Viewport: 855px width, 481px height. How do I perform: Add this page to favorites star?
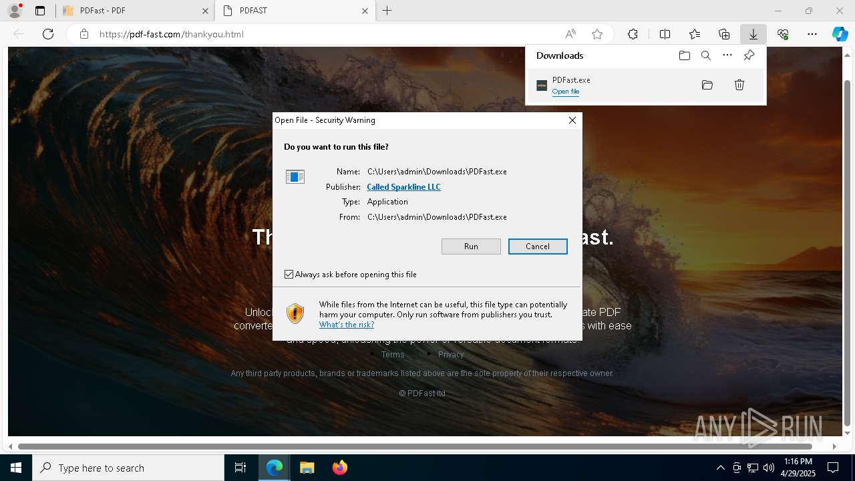click(x=597, y=34)
